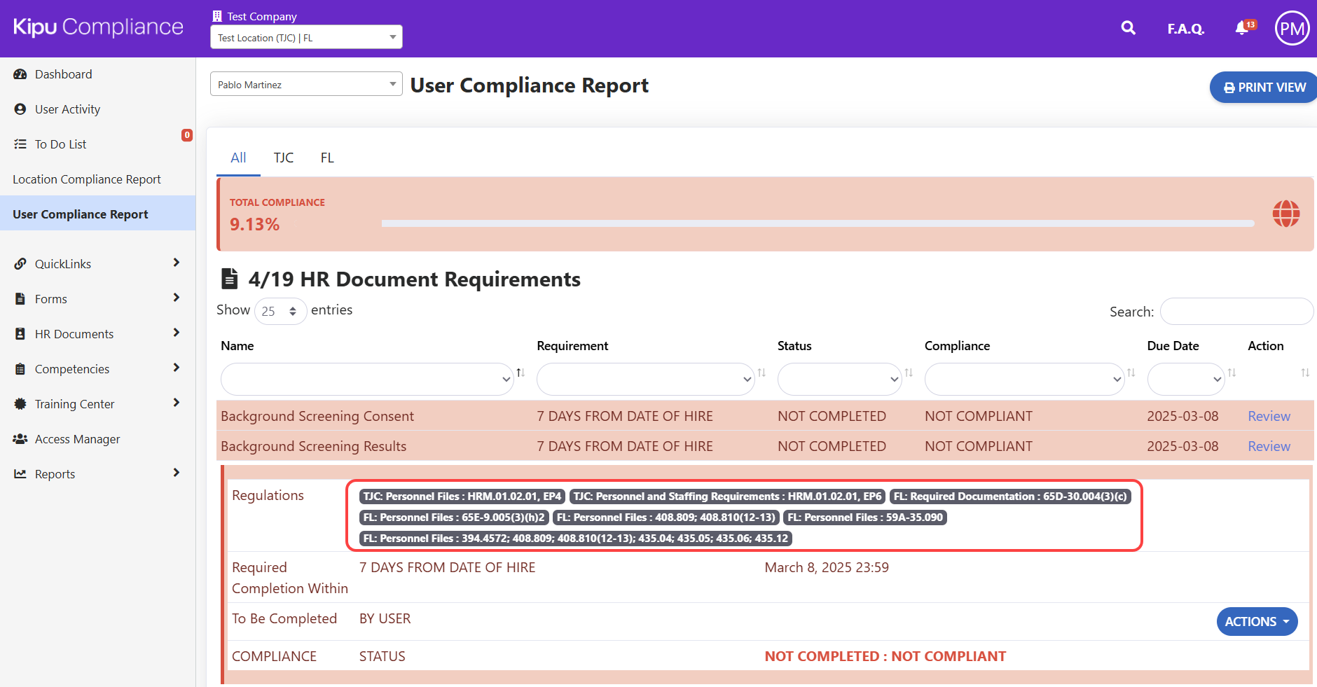Open the notifications bell icon

click(1242, 28)
